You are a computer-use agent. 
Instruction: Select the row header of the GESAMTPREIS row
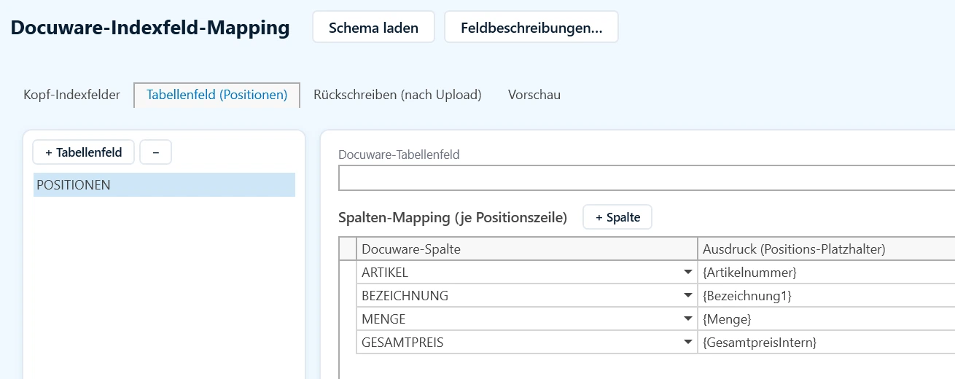(348, 343)
